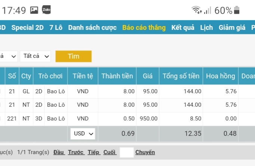Tap the battery indicator icon

(x=237, y=10)
